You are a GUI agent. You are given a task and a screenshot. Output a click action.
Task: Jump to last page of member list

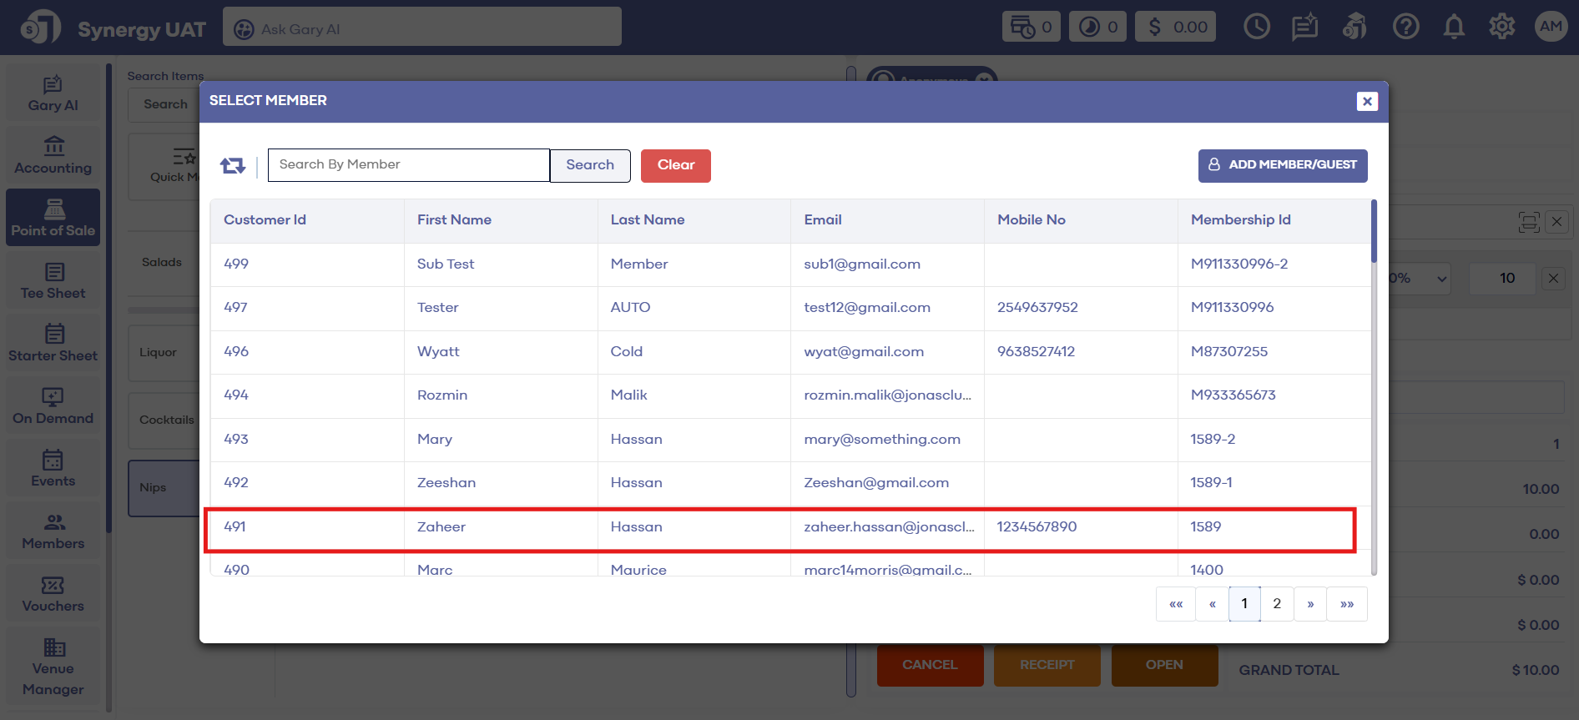[1346, 604]
